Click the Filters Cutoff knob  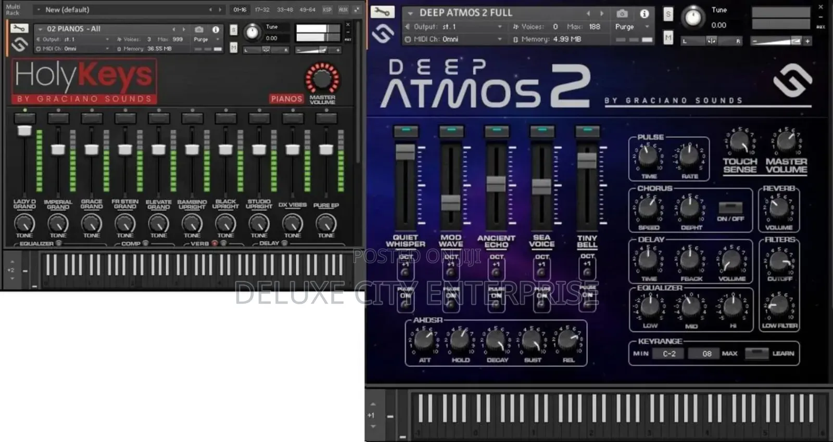point(779,261)
